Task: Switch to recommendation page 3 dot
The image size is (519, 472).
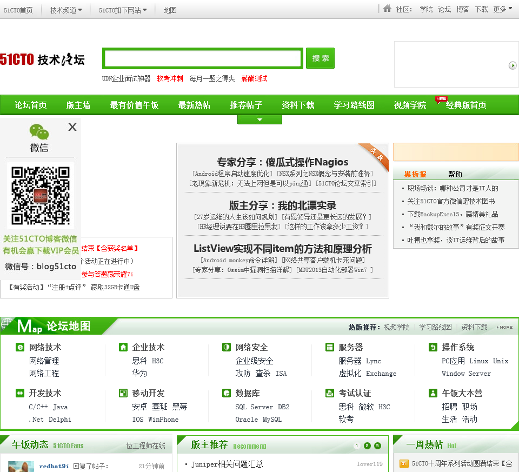Action: click(x=377, y=446)
